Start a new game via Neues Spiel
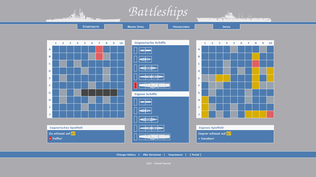This screenshot has width=316, height=177. point(136,27)
